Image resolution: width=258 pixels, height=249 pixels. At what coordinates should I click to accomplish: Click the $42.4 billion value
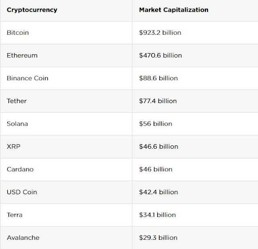(158, 192)
